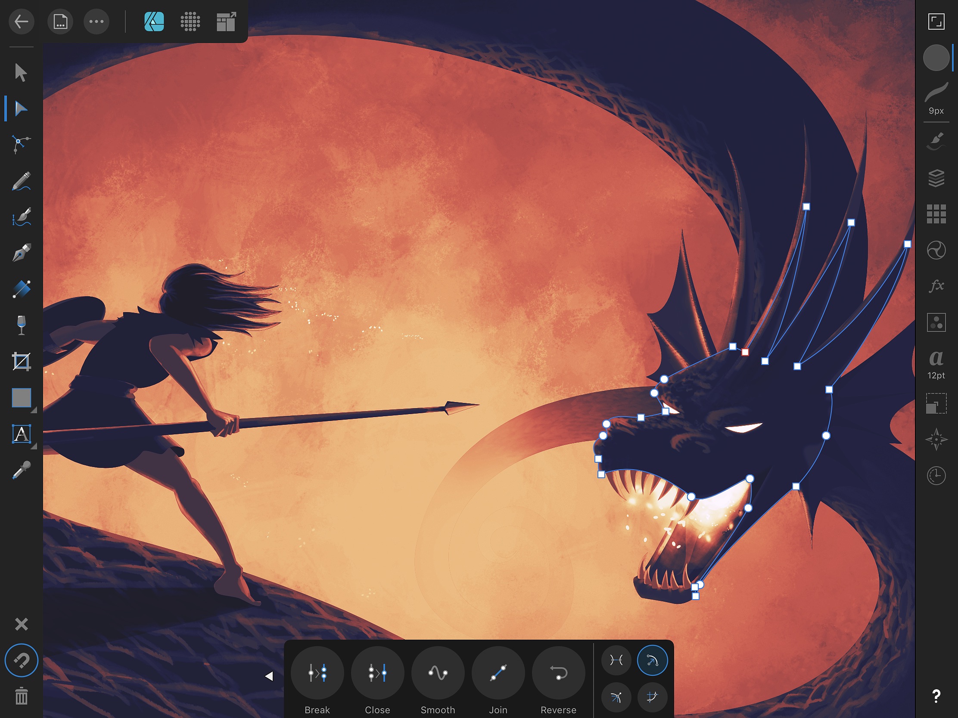Select the Transparency tool
This screenshot has width=958, height=718.
click(21, 325)
